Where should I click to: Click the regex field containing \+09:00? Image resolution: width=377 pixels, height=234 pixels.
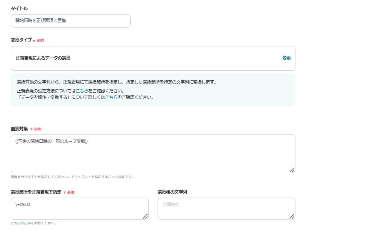click(x=80, y=208)
